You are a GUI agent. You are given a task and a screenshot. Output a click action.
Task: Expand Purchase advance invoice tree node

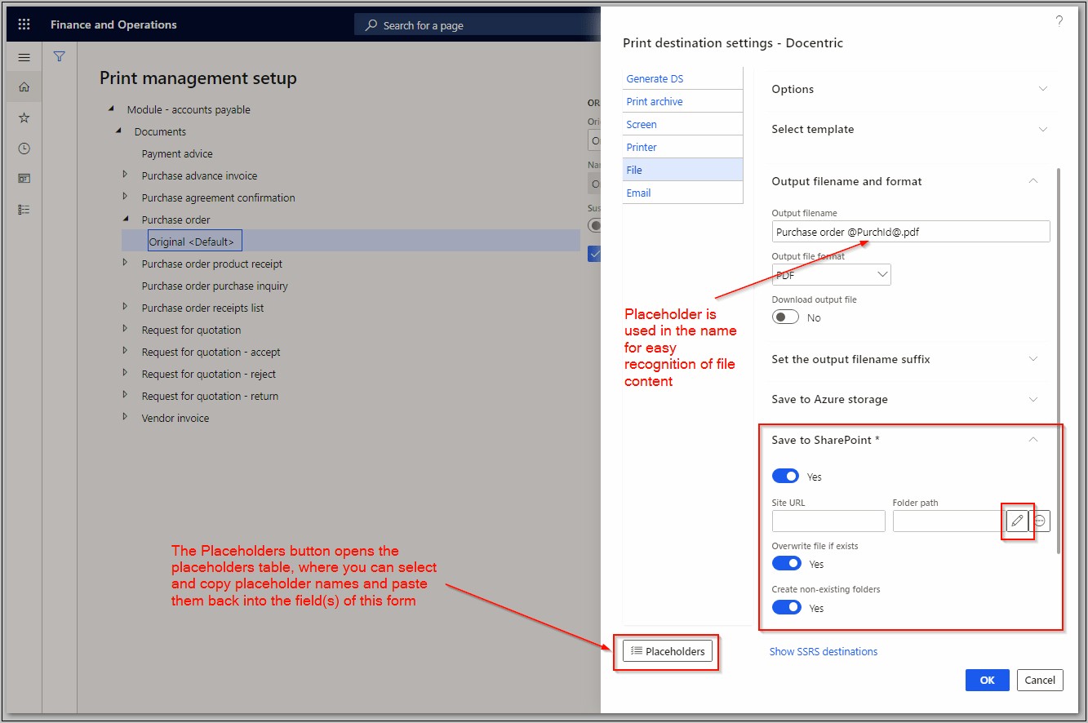click(126, 175)
